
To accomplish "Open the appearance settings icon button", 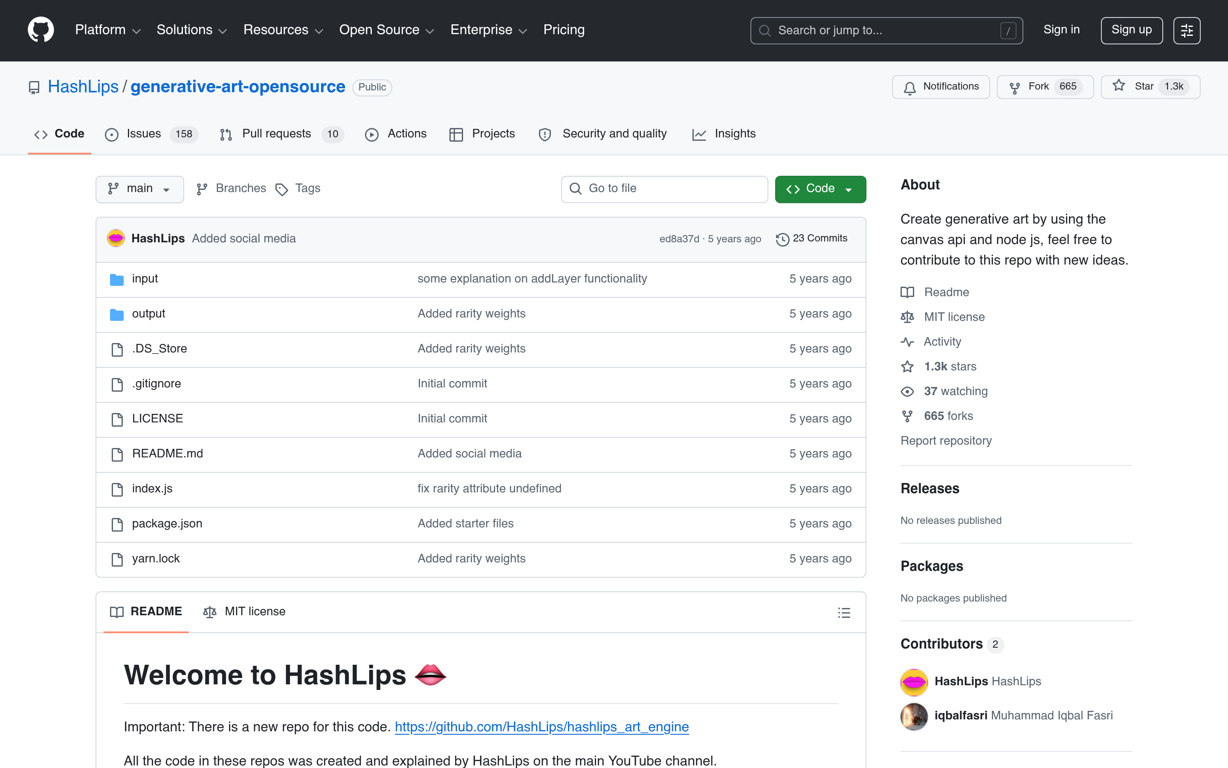I will click(1186, 30).
